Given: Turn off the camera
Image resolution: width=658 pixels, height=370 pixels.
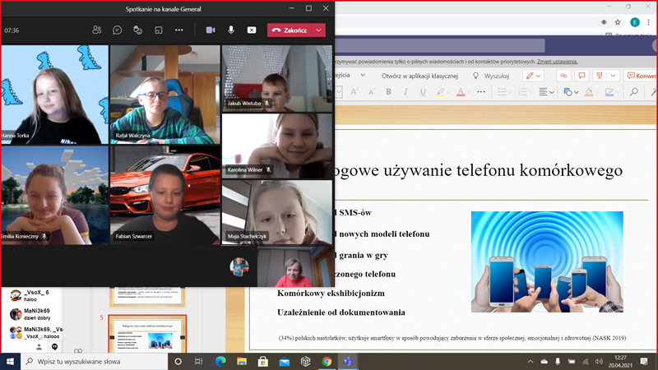Looking at the screenshot, I should point(211,30).
